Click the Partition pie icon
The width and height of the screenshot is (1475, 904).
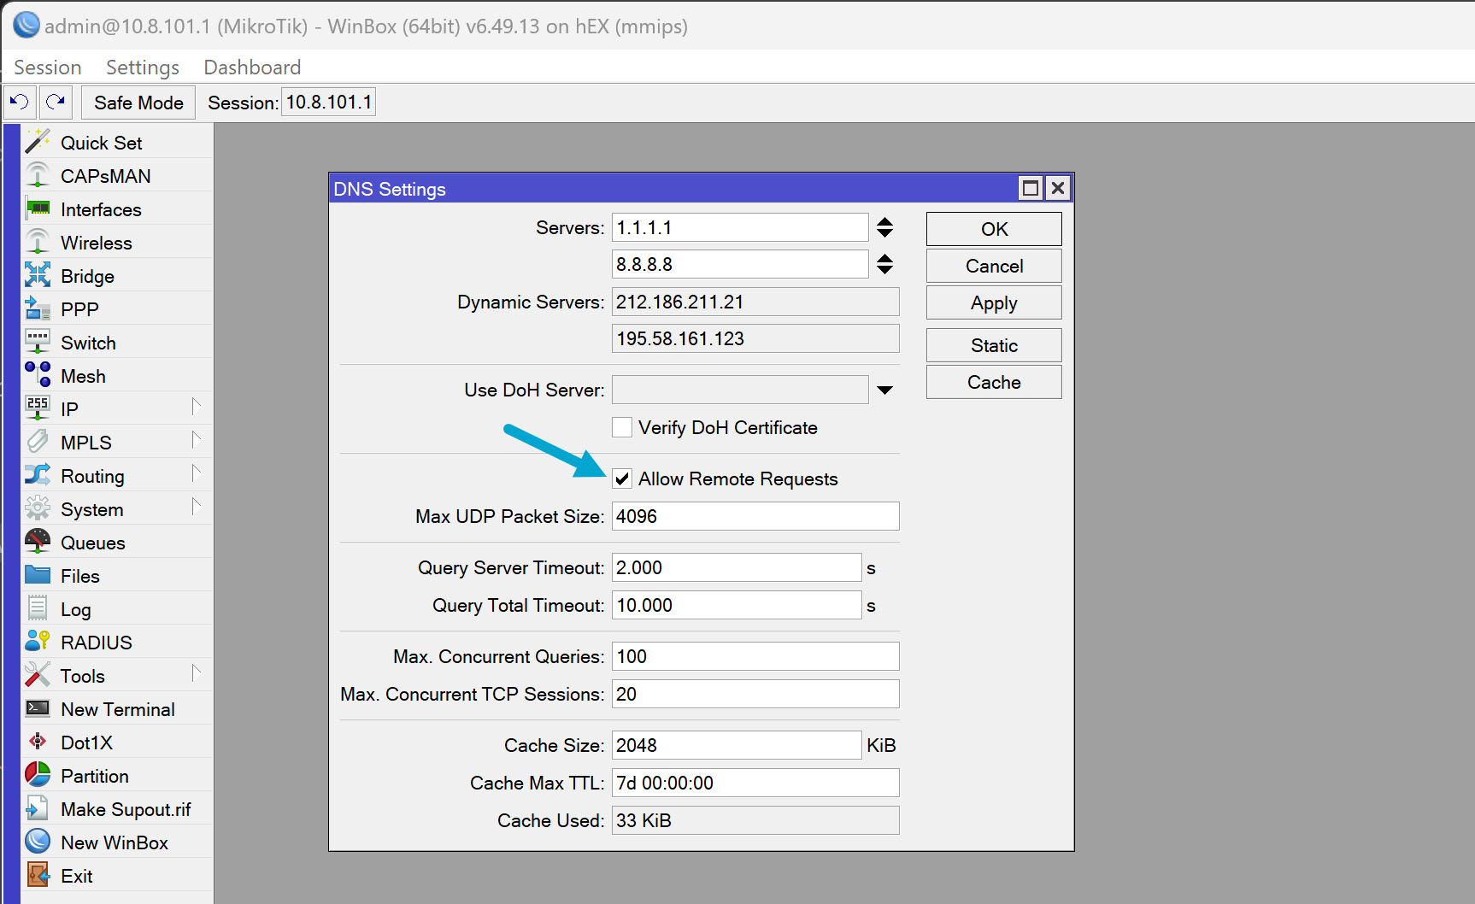tap(38, 775)
